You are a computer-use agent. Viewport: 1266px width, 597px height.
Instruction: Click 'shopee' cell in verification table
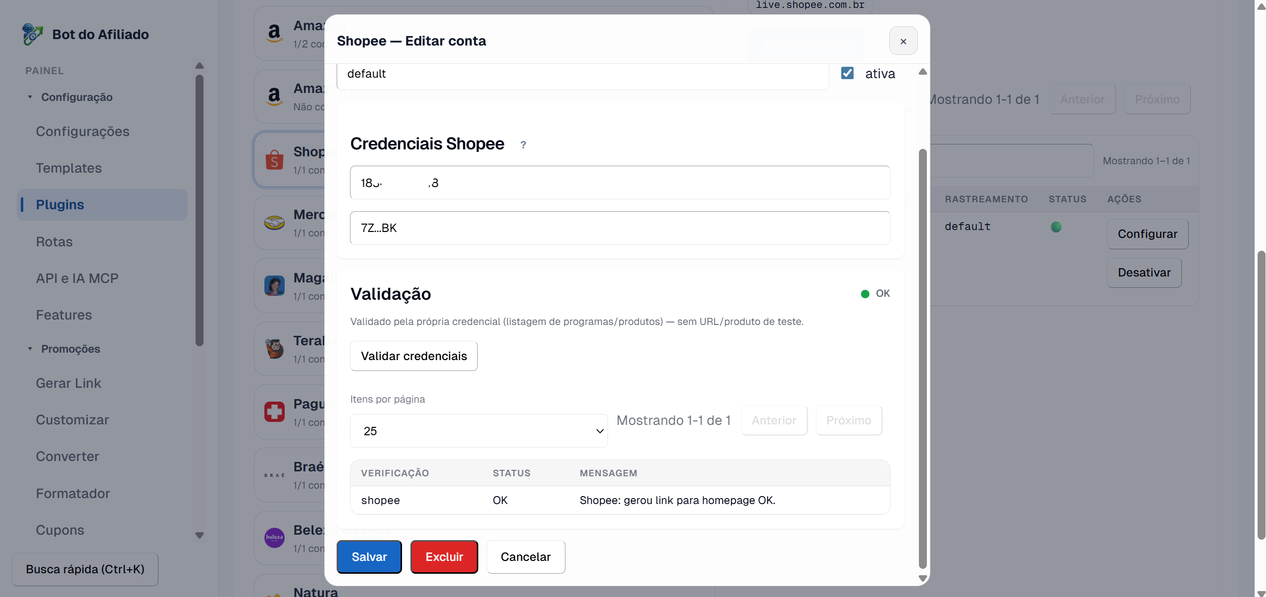click(x=380, y=501)
